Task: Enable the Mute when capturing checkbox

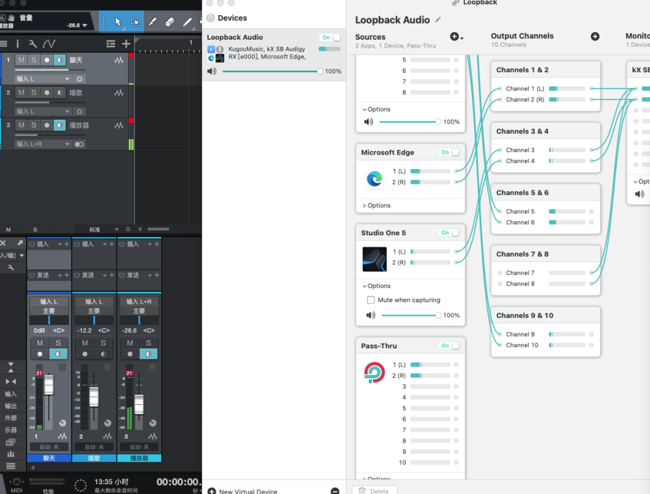Action: [371, 300]
